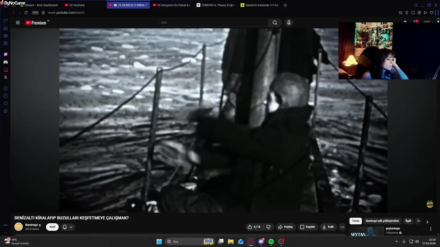Click the video player frame
Image resolution: width=440 pixels, height=247 pixels.
pos(223,120)
